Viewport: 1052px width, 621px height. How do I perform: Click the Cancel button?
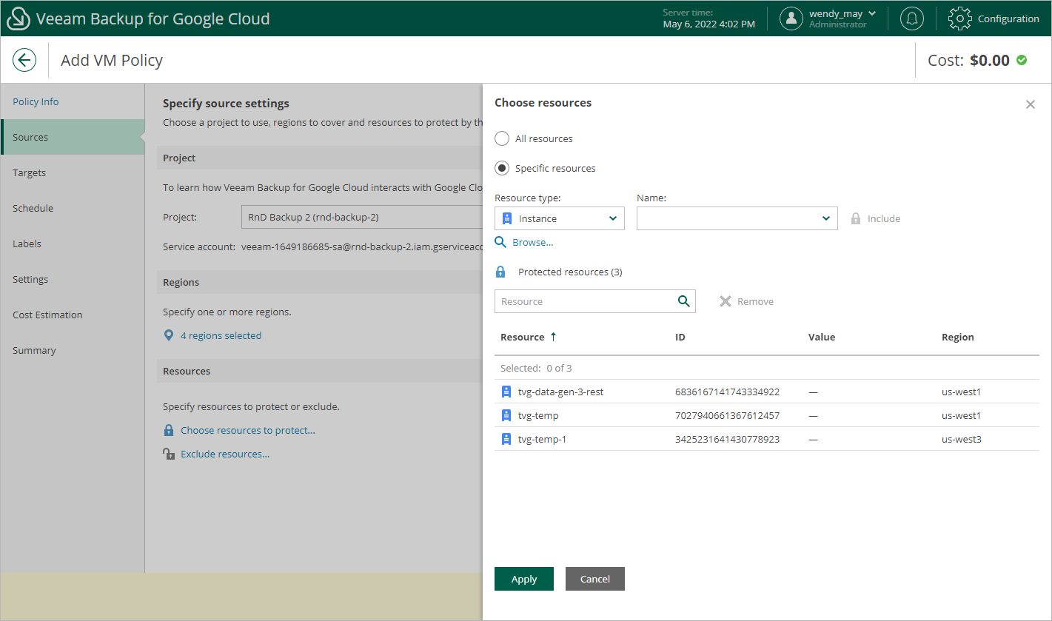point(595,579)
